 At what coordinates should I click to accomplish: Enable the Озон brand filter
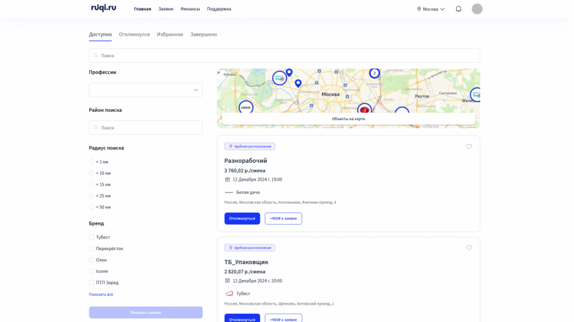coord(92,260)
